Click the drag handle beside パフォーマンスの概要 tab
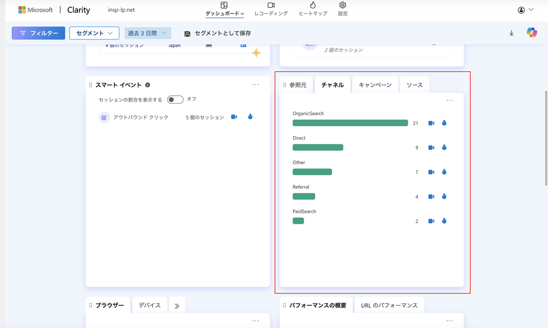Screen dimensions: 548x328 (x=284, y=306)
